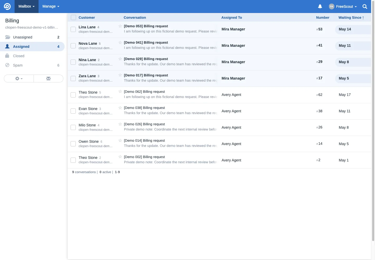Expand the Mailbox dropdown menu
375x260 pixels.
(27, 6)
